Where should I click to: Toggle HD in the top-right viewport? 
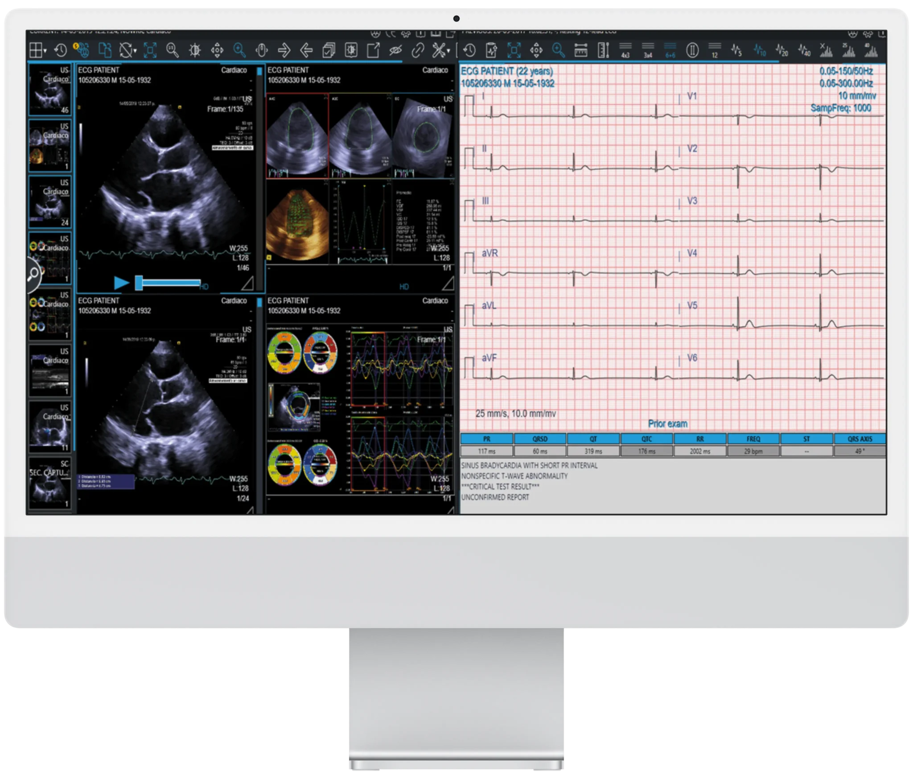[404, 287]
